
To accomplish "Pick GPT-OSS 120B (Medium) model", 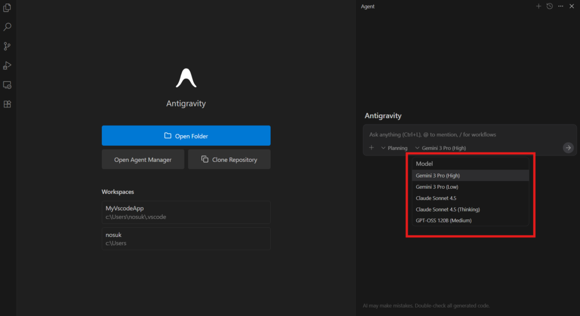I will click(x=443, y=220).
